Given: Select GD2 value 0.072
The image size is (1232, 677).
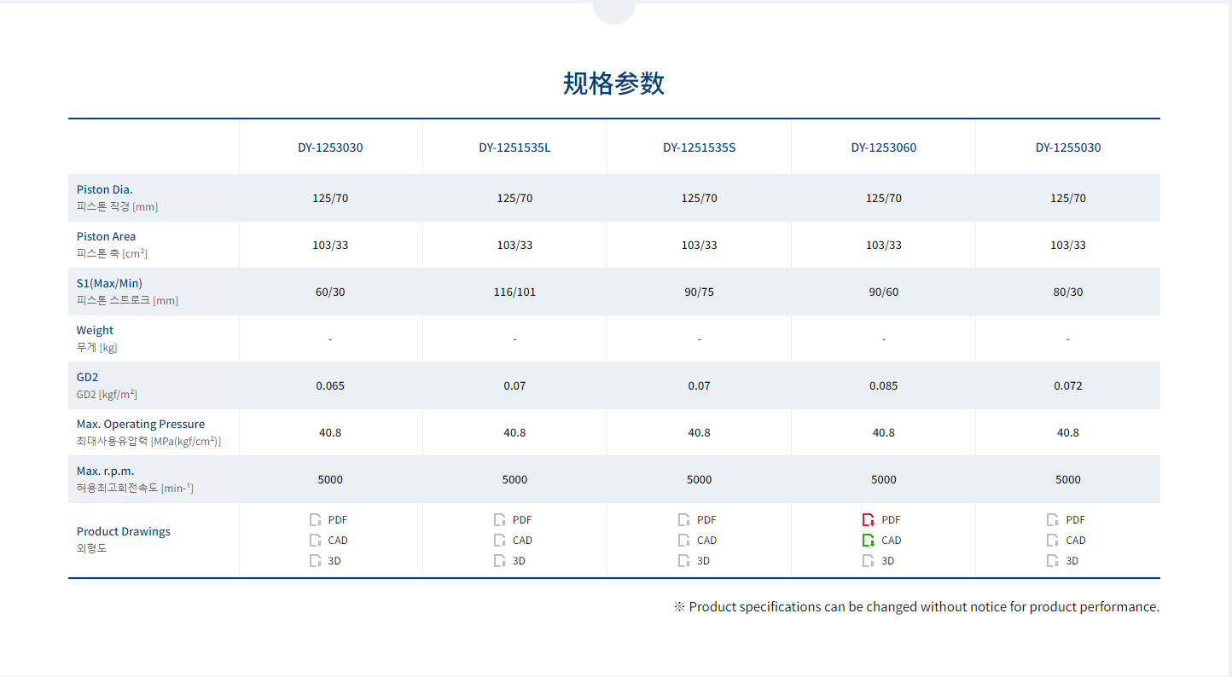Looking at the screenshot, I should pos(1068,385).
